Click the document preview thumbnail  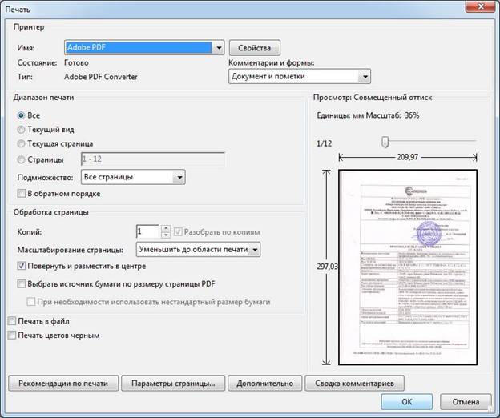pyautogui.click(x=408, y=267)
